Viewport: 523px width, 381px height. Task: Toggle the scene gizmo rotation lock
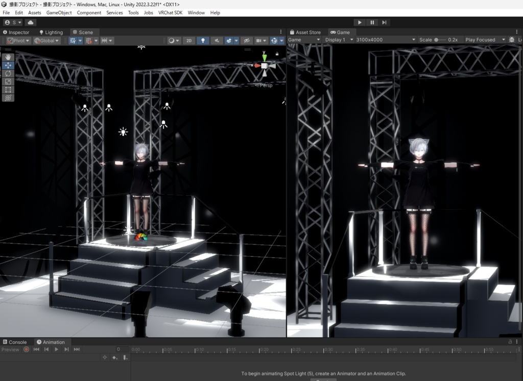click(x=277, y=54)
